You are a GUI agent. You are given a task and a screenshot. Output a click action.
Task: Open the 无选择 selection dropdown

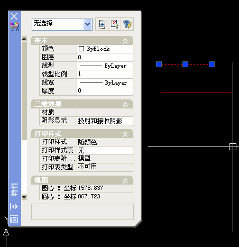88,24
